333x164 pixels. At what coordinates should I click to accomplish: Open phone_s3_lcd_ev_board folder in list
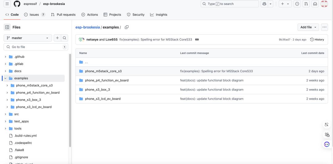point(103,99)
